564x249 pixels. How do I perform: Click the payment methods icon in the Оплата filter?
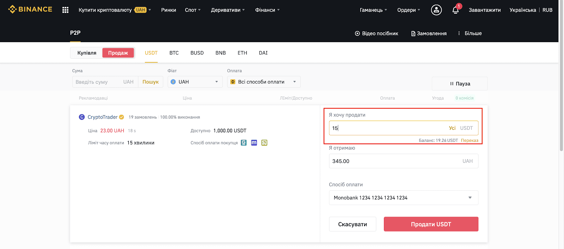233,82
